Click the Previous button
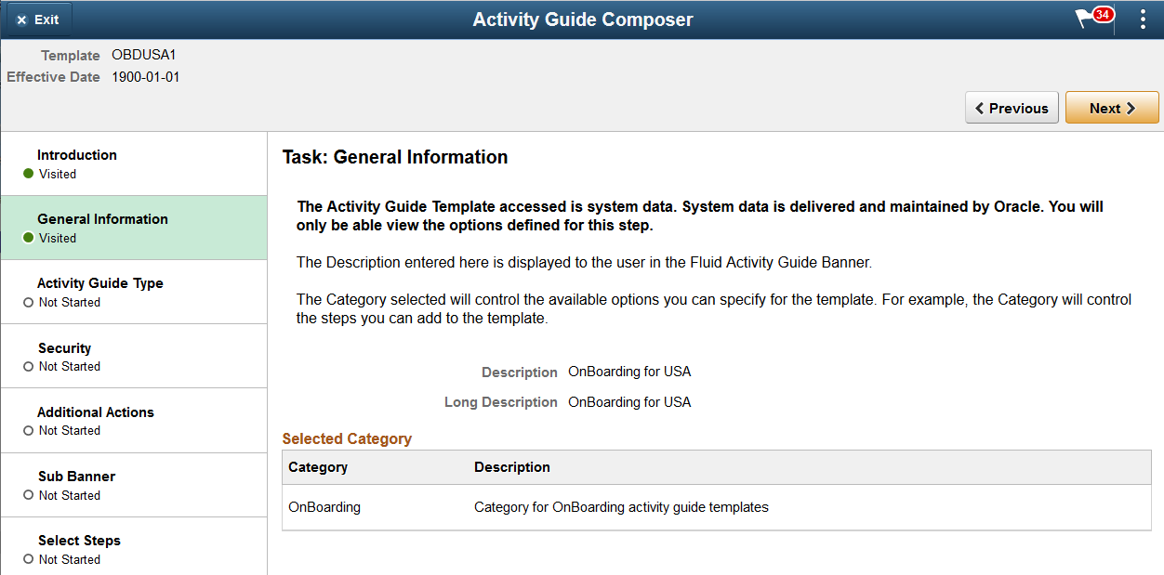 pos(1012,107)
